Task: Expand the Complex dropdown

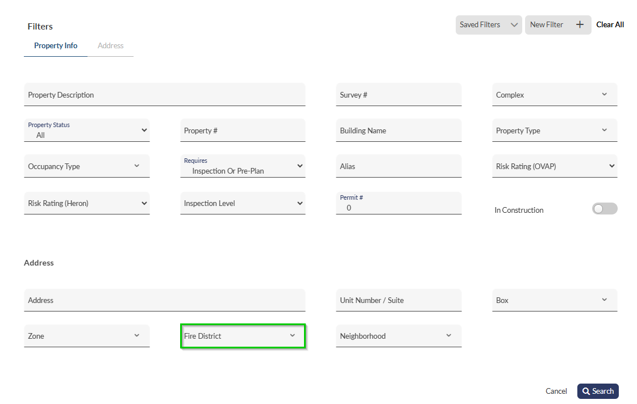Action: pos(554,95)
